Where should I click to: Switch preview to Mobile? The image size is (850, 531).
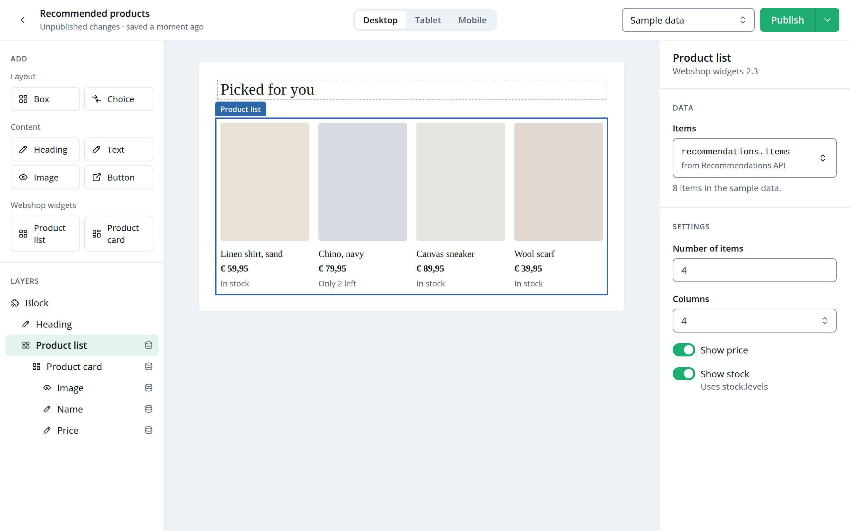tap(472, 20)
